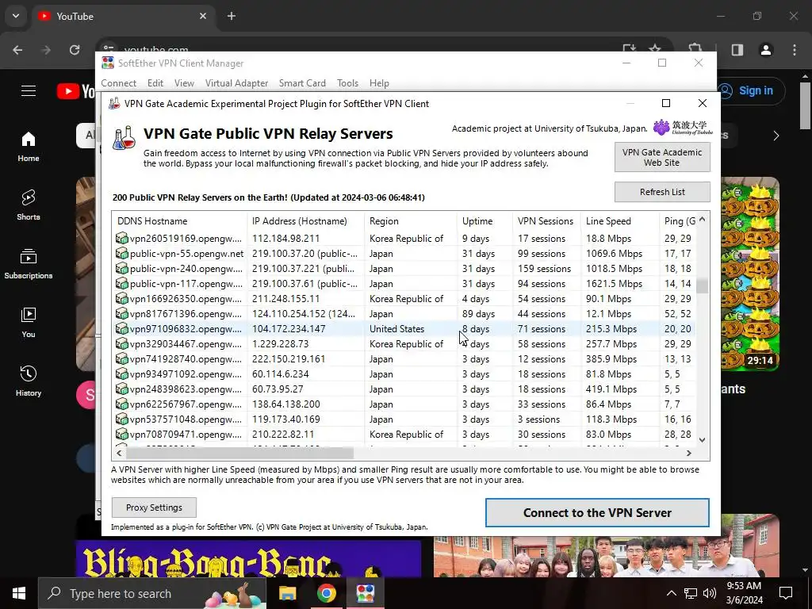Viewport: 812px width, 609px height.
Task: Click the taskbar search box
Action: [x=152, y=593]
